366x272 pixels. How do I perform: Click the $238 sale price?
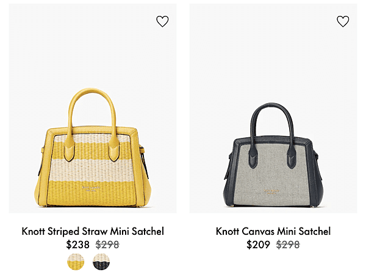tap(77, 245)
